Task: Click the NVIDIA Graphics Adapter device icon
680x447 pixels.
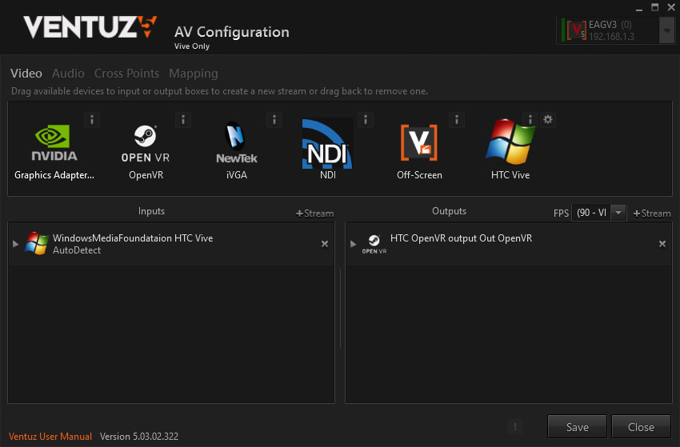Action: tap(54, 144)
